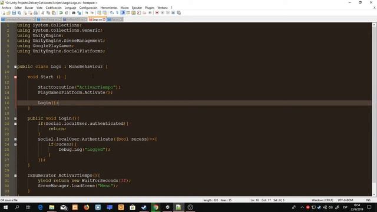Collapse the Social.localUser.Authenticate fold marker
Viewport: 377px width, 212px height.
click(15, 140)
